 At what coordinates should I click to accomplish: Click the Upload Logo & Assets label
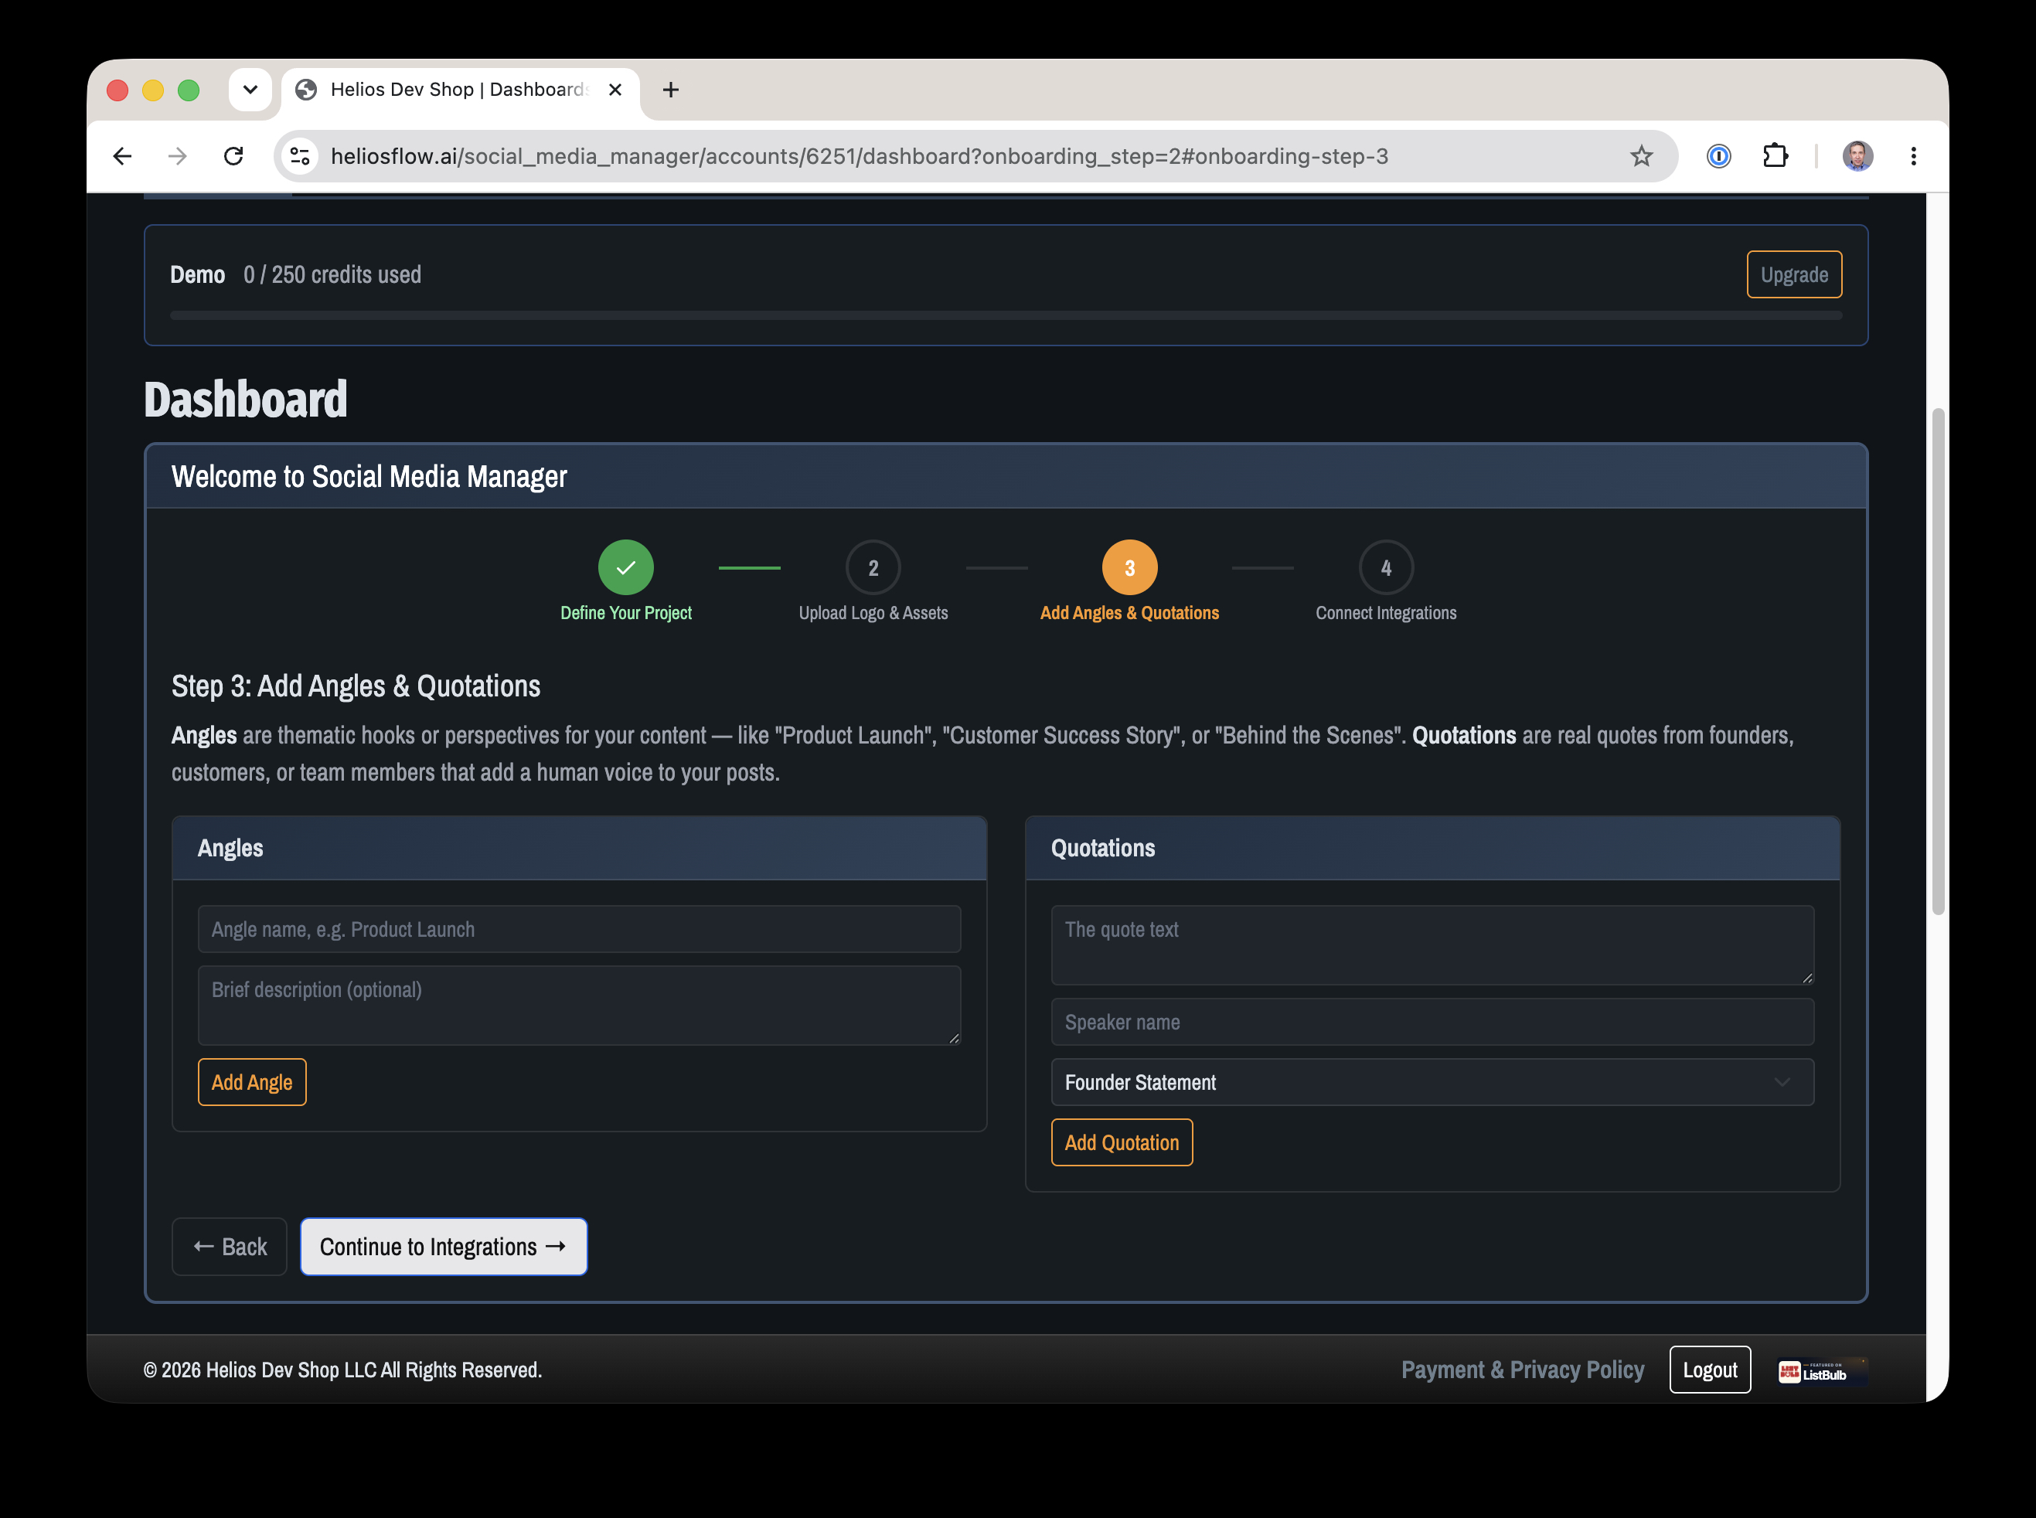coord(873,613)
